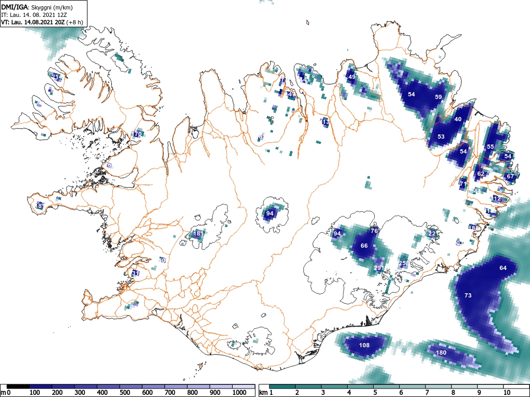Click the value 67 on the east coast
The height and width of the screenshot is (397, 530).
click(510, 176)
